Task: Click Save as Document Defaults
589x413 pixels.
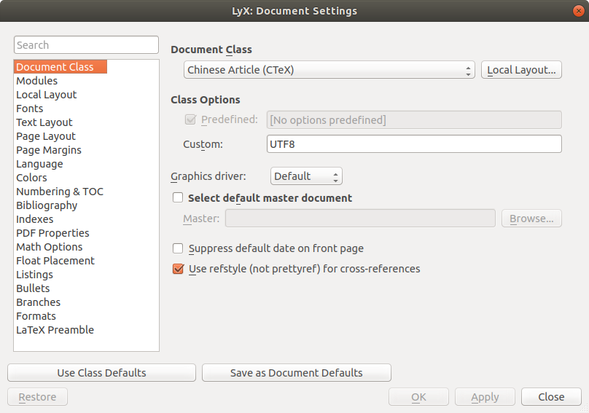Action: pyautogui.click(x=296, y=373)
